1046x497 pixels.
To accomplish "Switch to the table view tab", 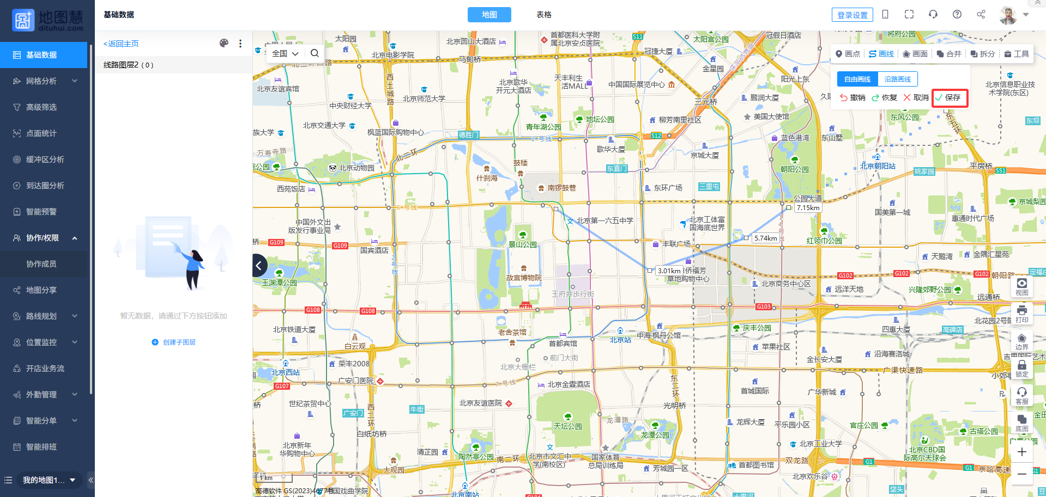I will (543, 15).
